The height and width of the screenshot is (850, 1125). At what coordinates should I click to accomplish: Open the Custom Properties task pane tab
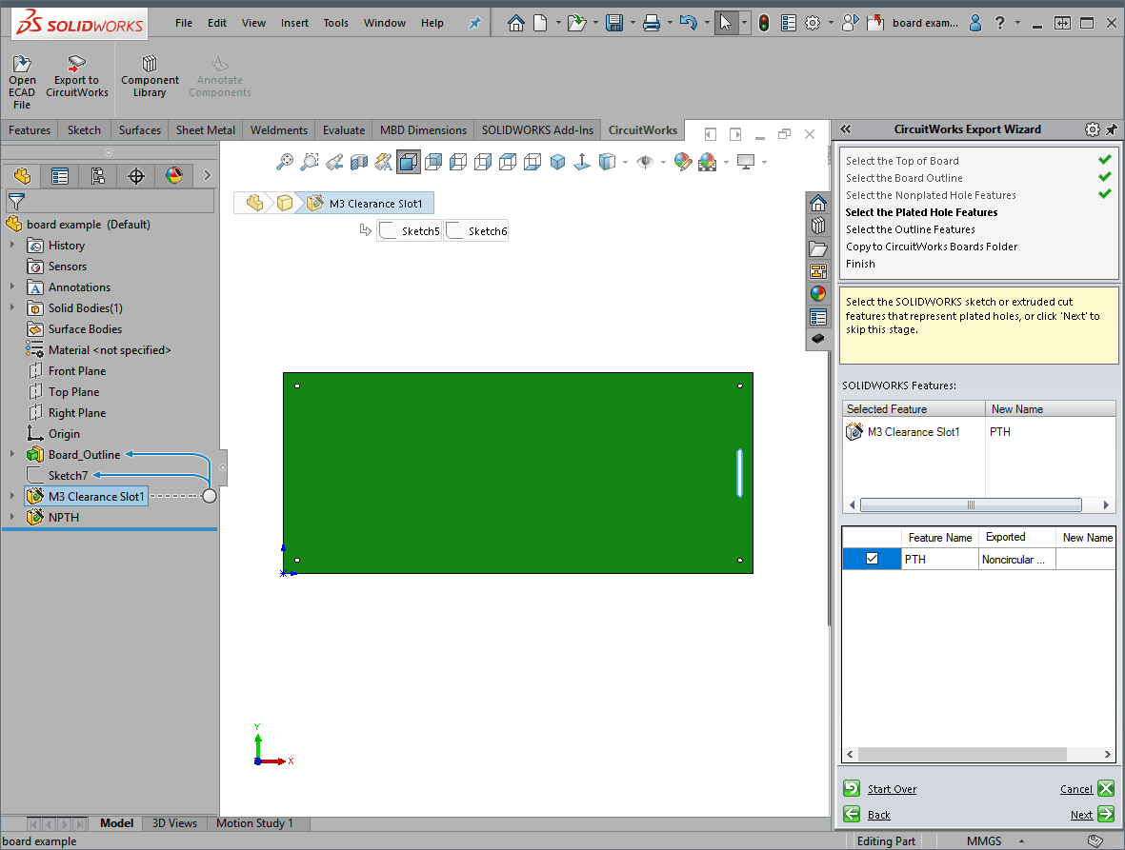(x=818, y=316)
